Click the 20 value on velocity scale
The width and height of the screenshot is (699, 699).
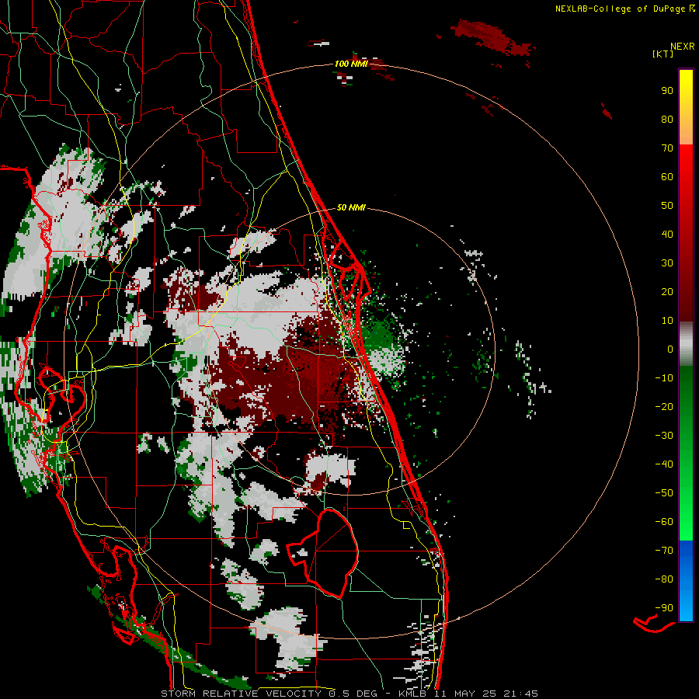click(x=667, y=292)
